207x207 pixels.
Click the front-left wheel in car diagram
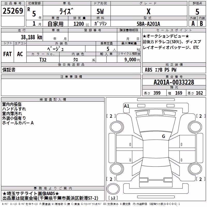pyautogui.click(x=117, y=127)
